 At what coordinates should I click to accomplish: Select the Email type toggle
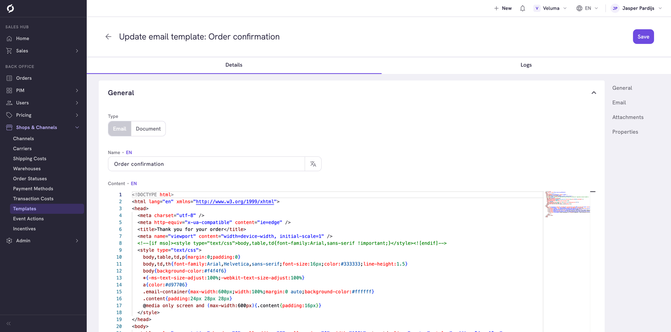tap(120, 129)
